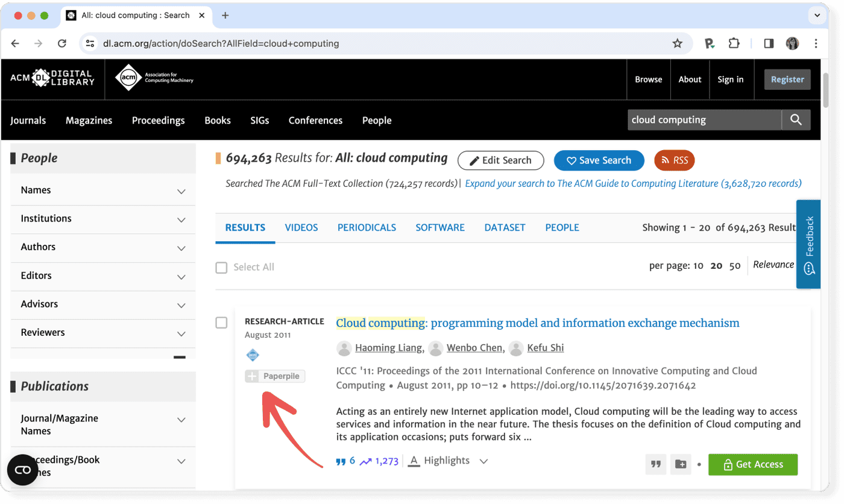Switch to the VIDEOS tab
This screenshot has height=504, width=844.
[301, 227]
